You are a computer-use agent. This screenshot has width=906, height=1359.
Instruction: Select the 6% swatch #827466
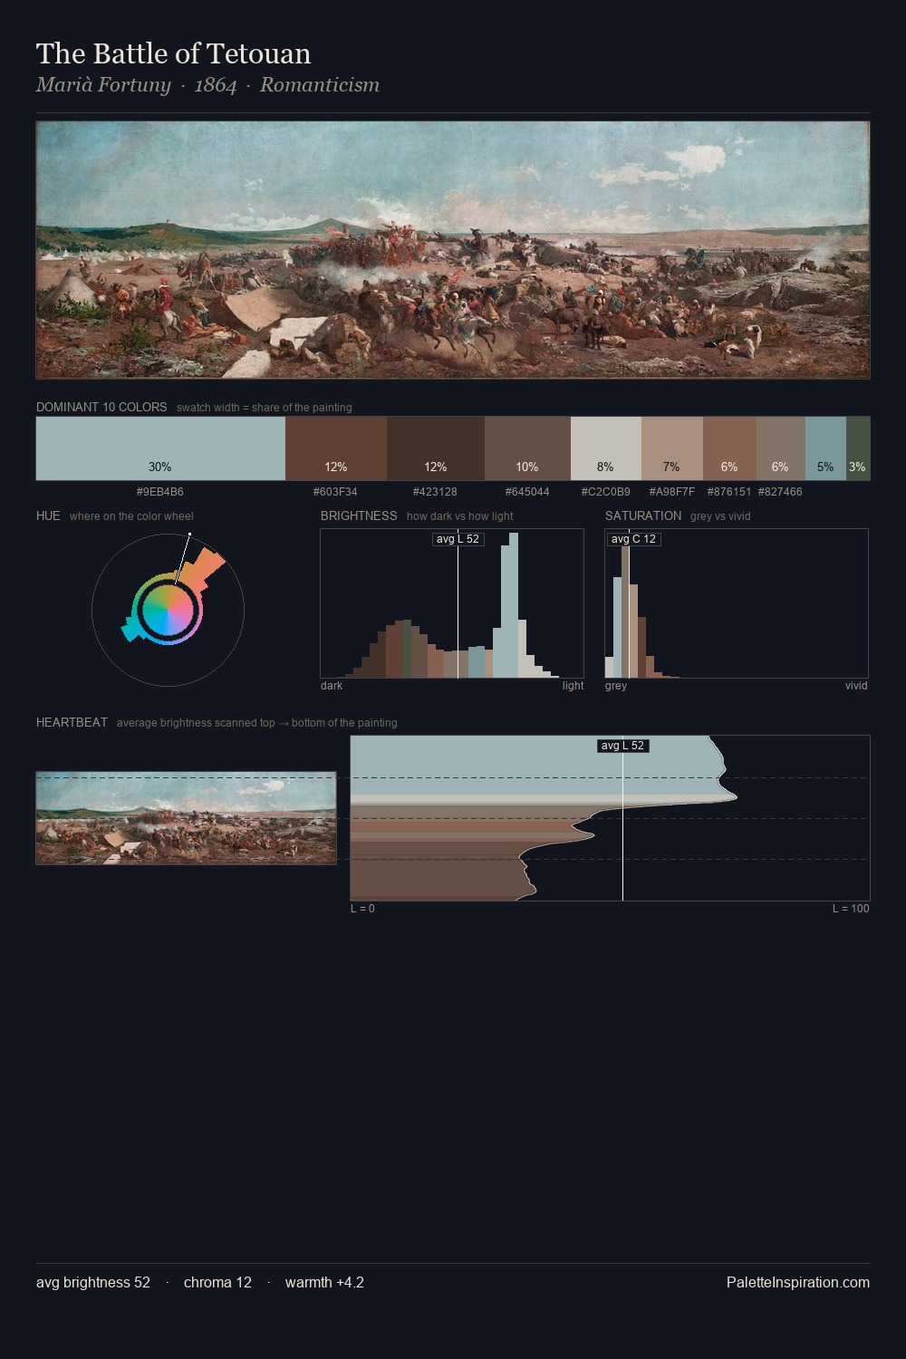[x=781, y=448]
